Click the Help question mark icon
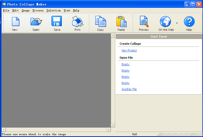This screenshot has width=203, height=137. coord(189,21)
